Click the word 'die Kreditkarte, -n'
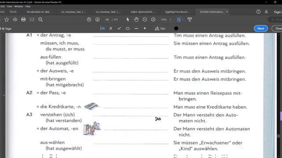The width and height of the screenshot is (282, 158). 60,107
